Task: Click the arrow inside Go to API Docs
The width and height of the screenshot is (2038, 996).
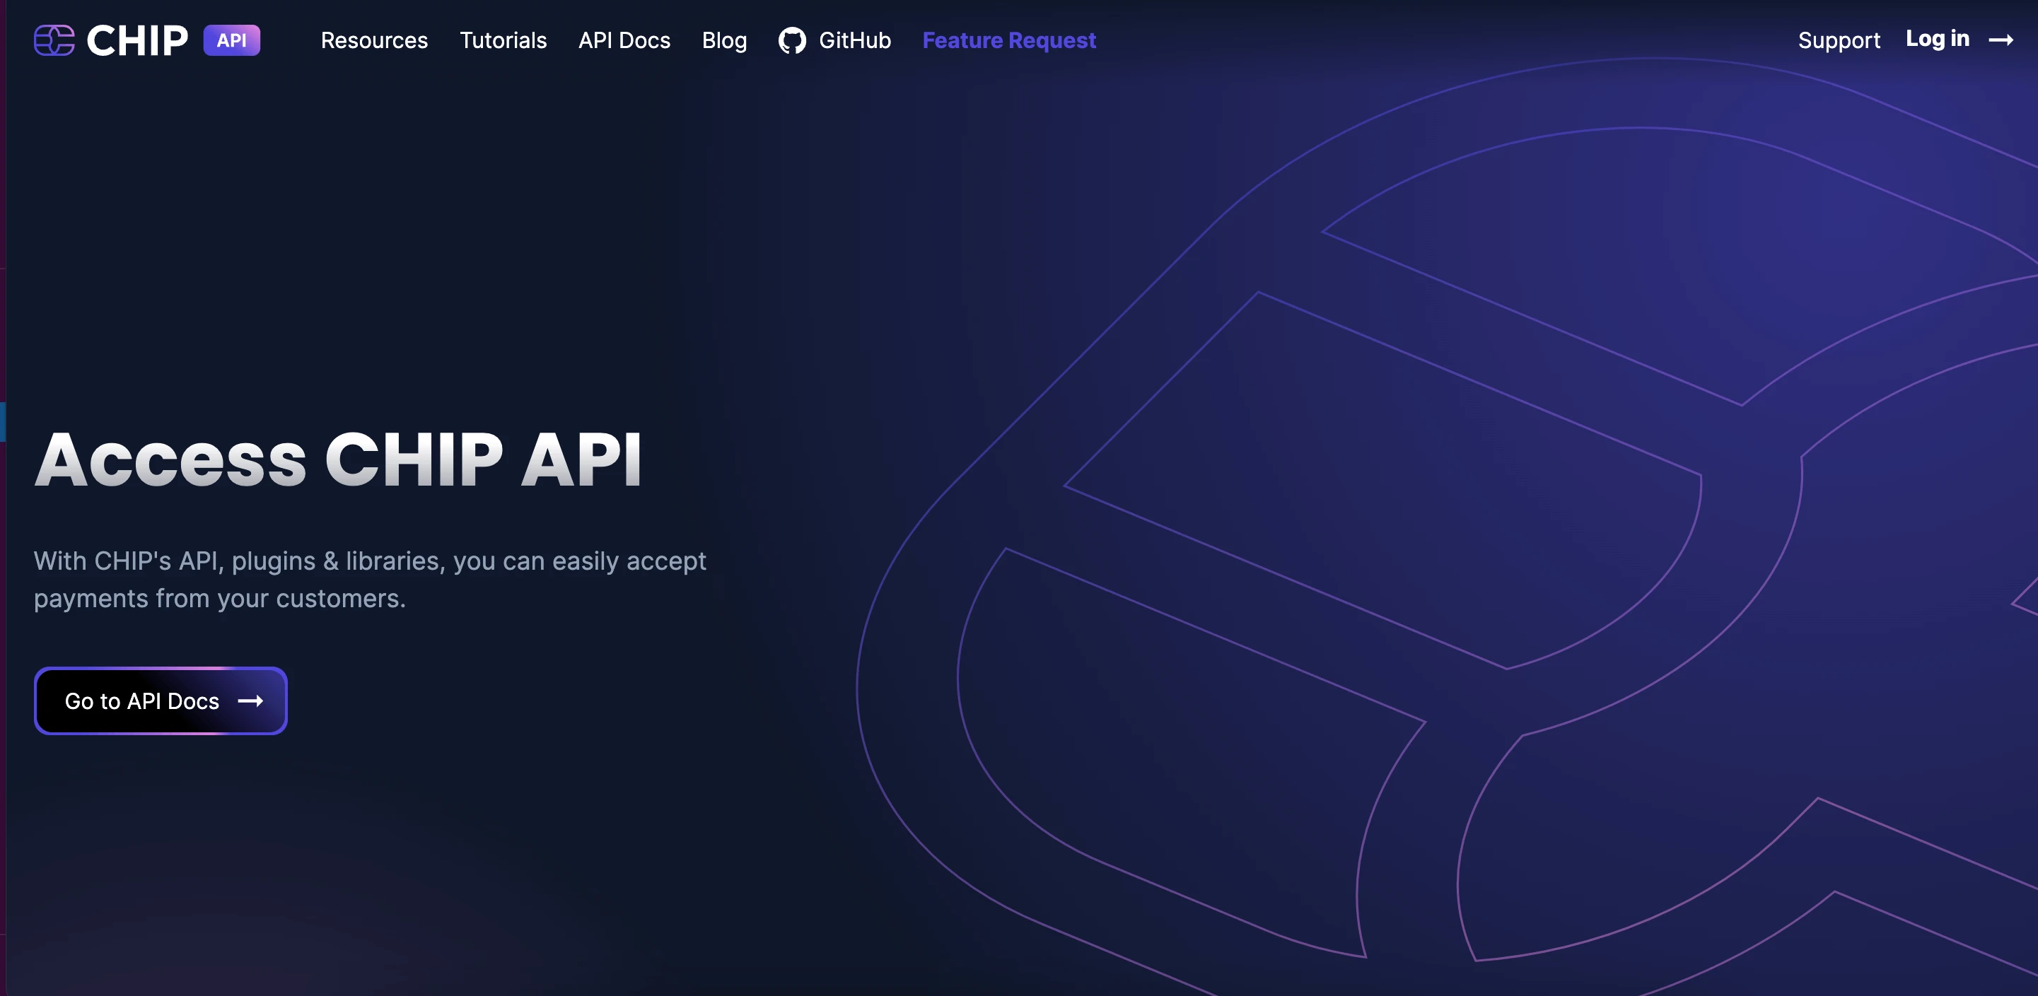Action: coord(251,701)
